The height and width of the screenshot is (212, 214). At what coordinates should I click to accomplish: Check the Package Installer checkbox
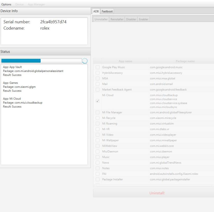(97, 180)
